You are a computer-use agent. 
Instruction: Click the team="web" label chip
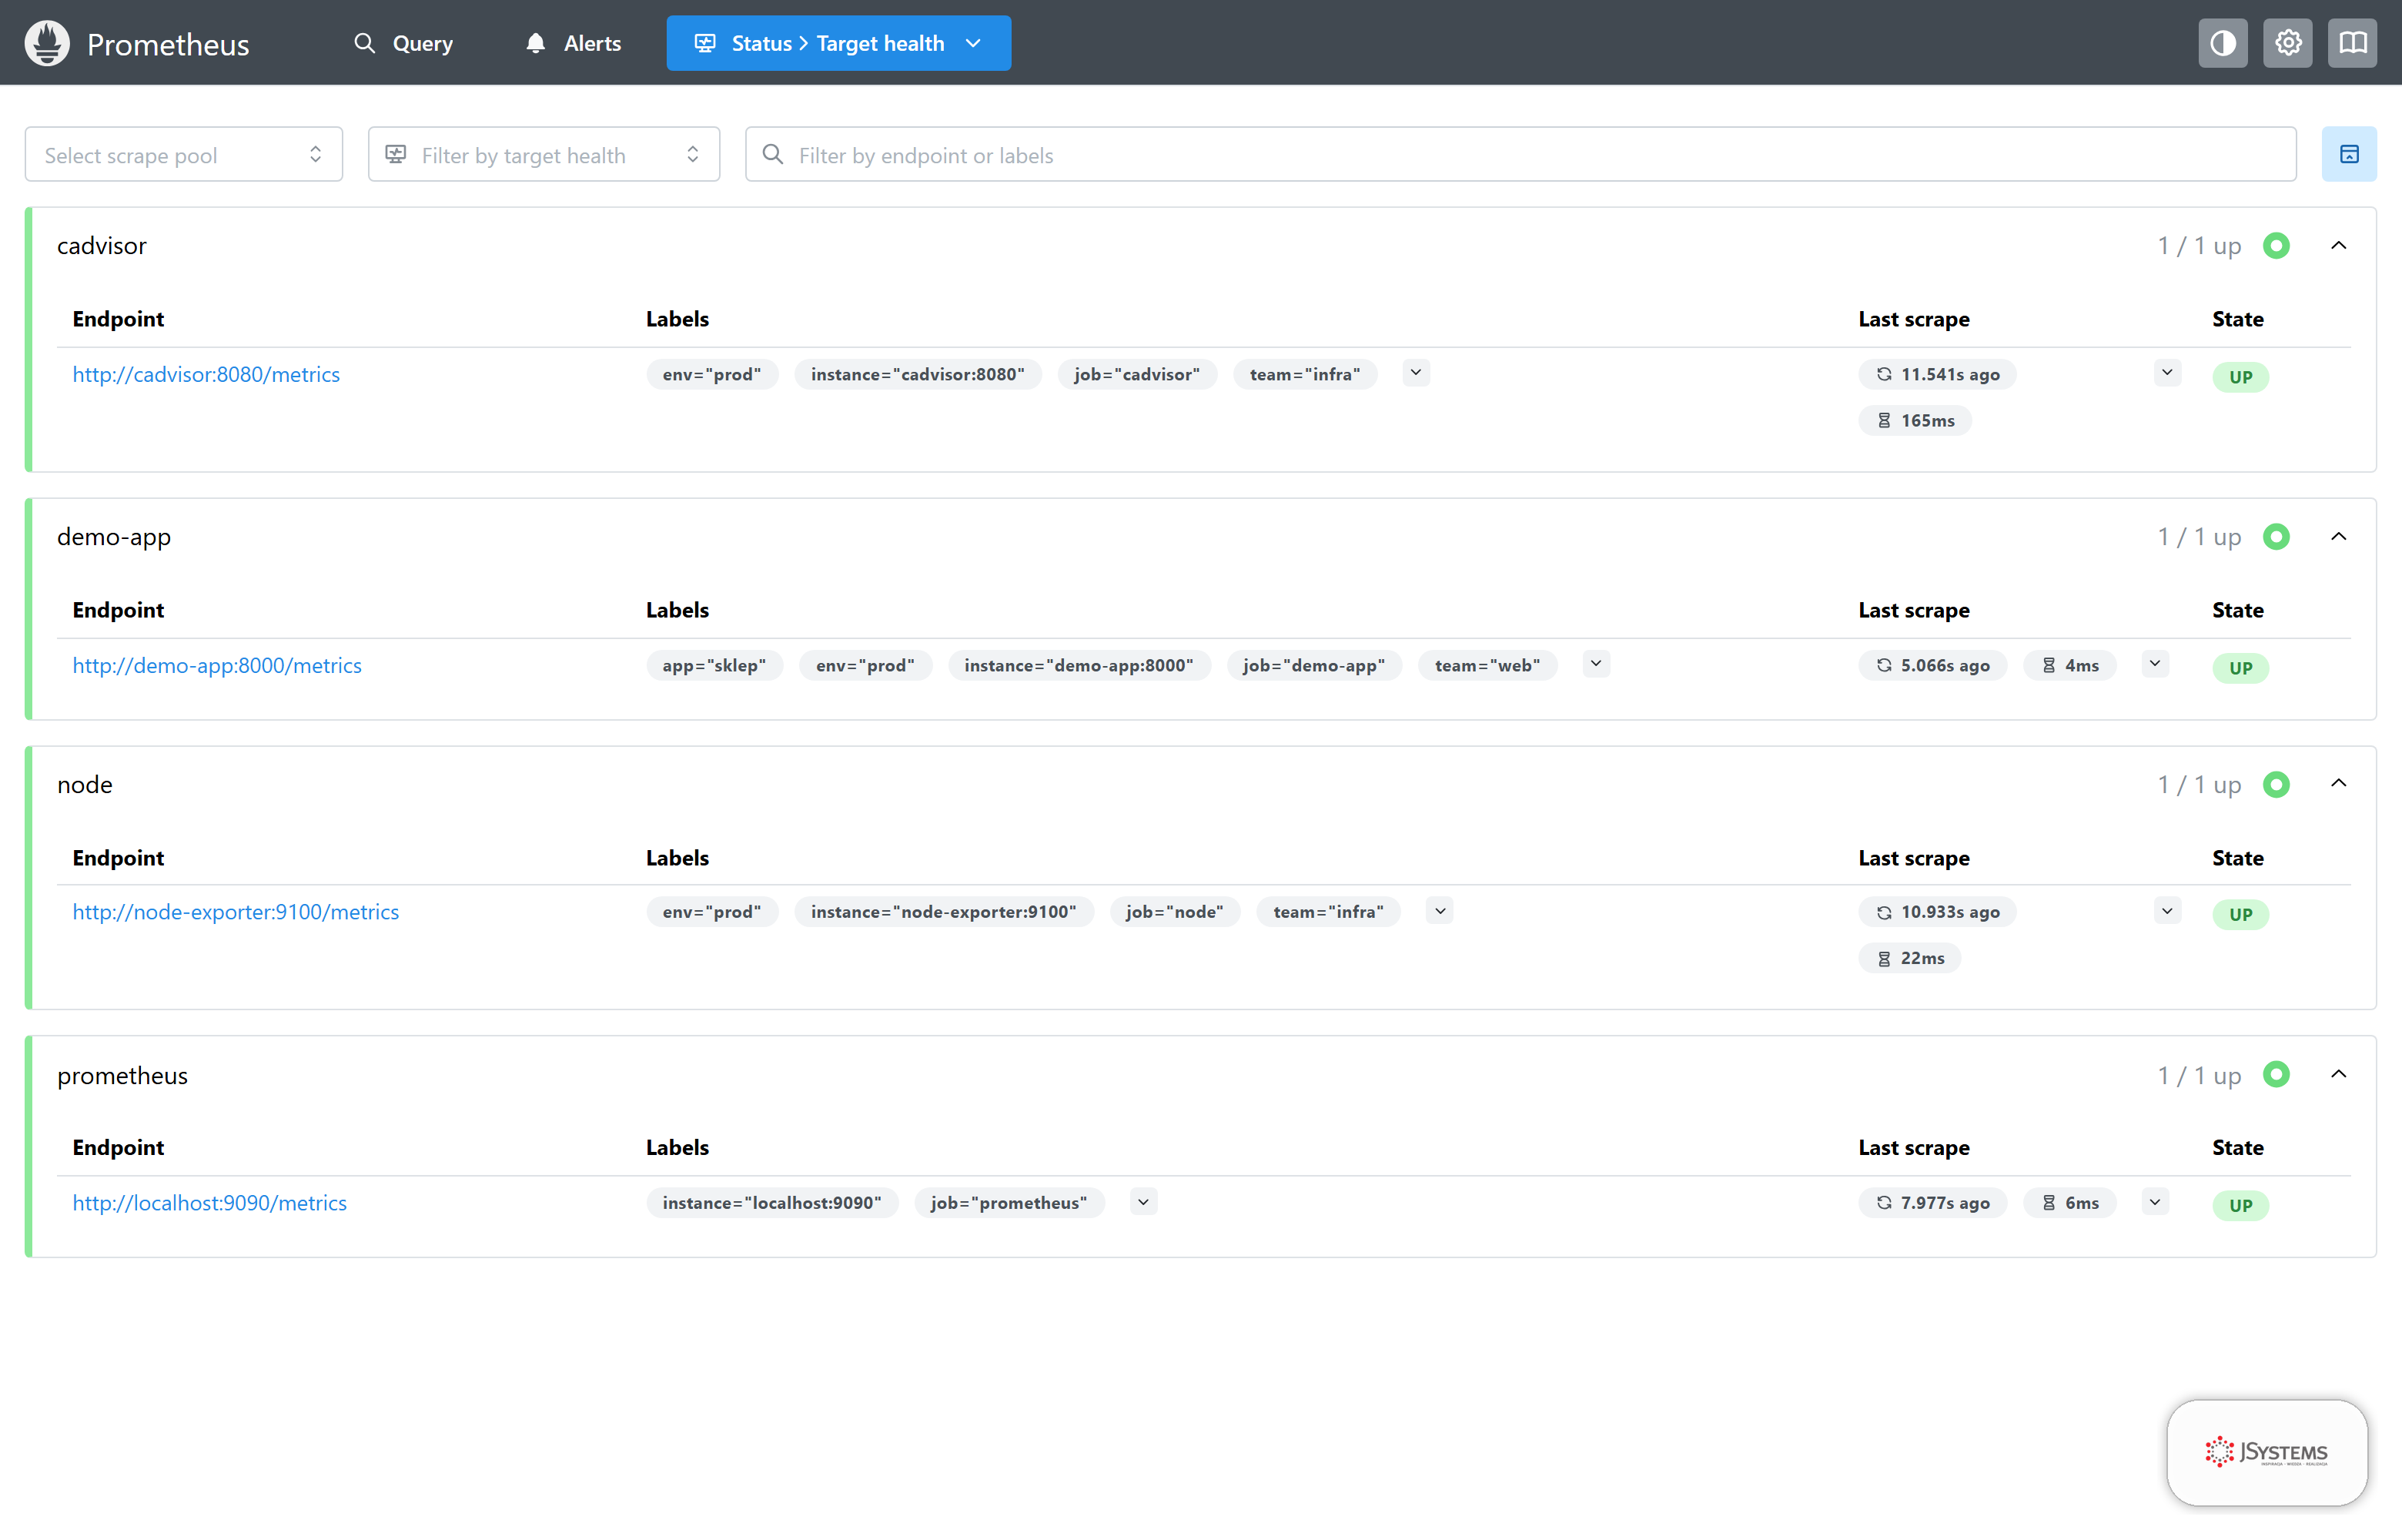click(x=1487, y=665)
